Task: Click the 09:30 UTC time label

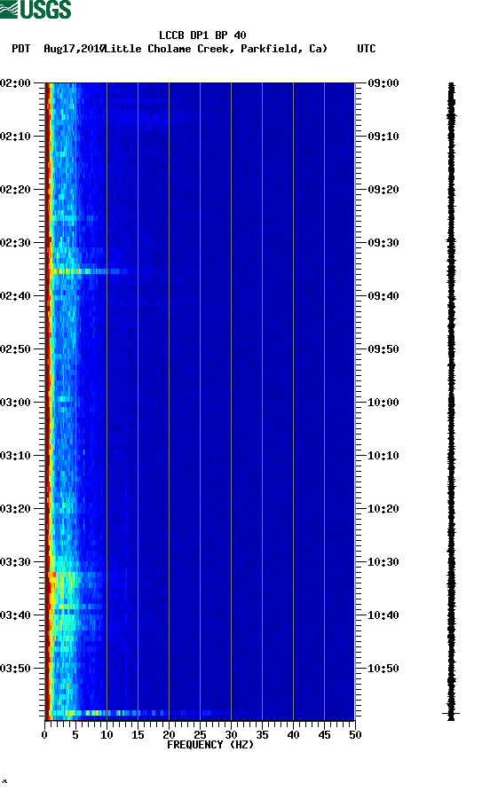Action: pos(383,243)
